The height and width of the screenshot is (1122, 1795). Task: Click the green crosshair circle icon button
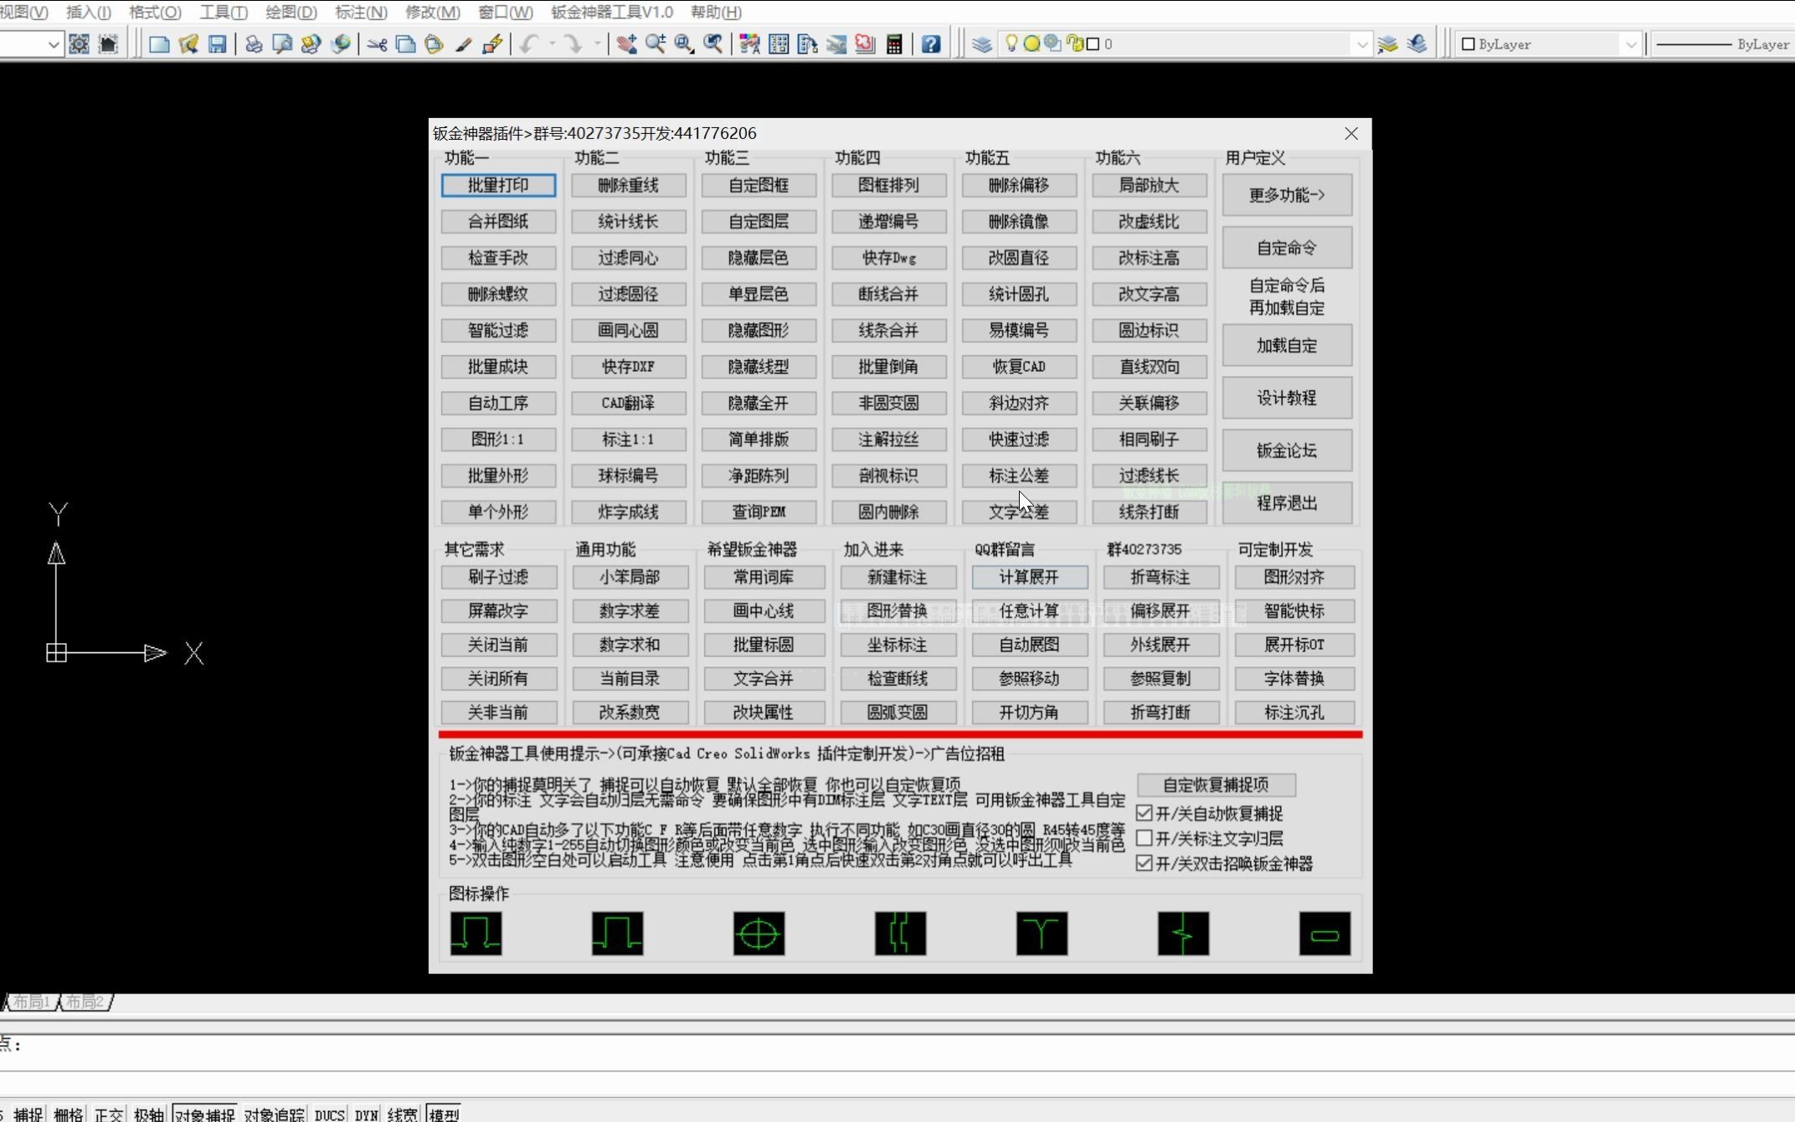759,933
